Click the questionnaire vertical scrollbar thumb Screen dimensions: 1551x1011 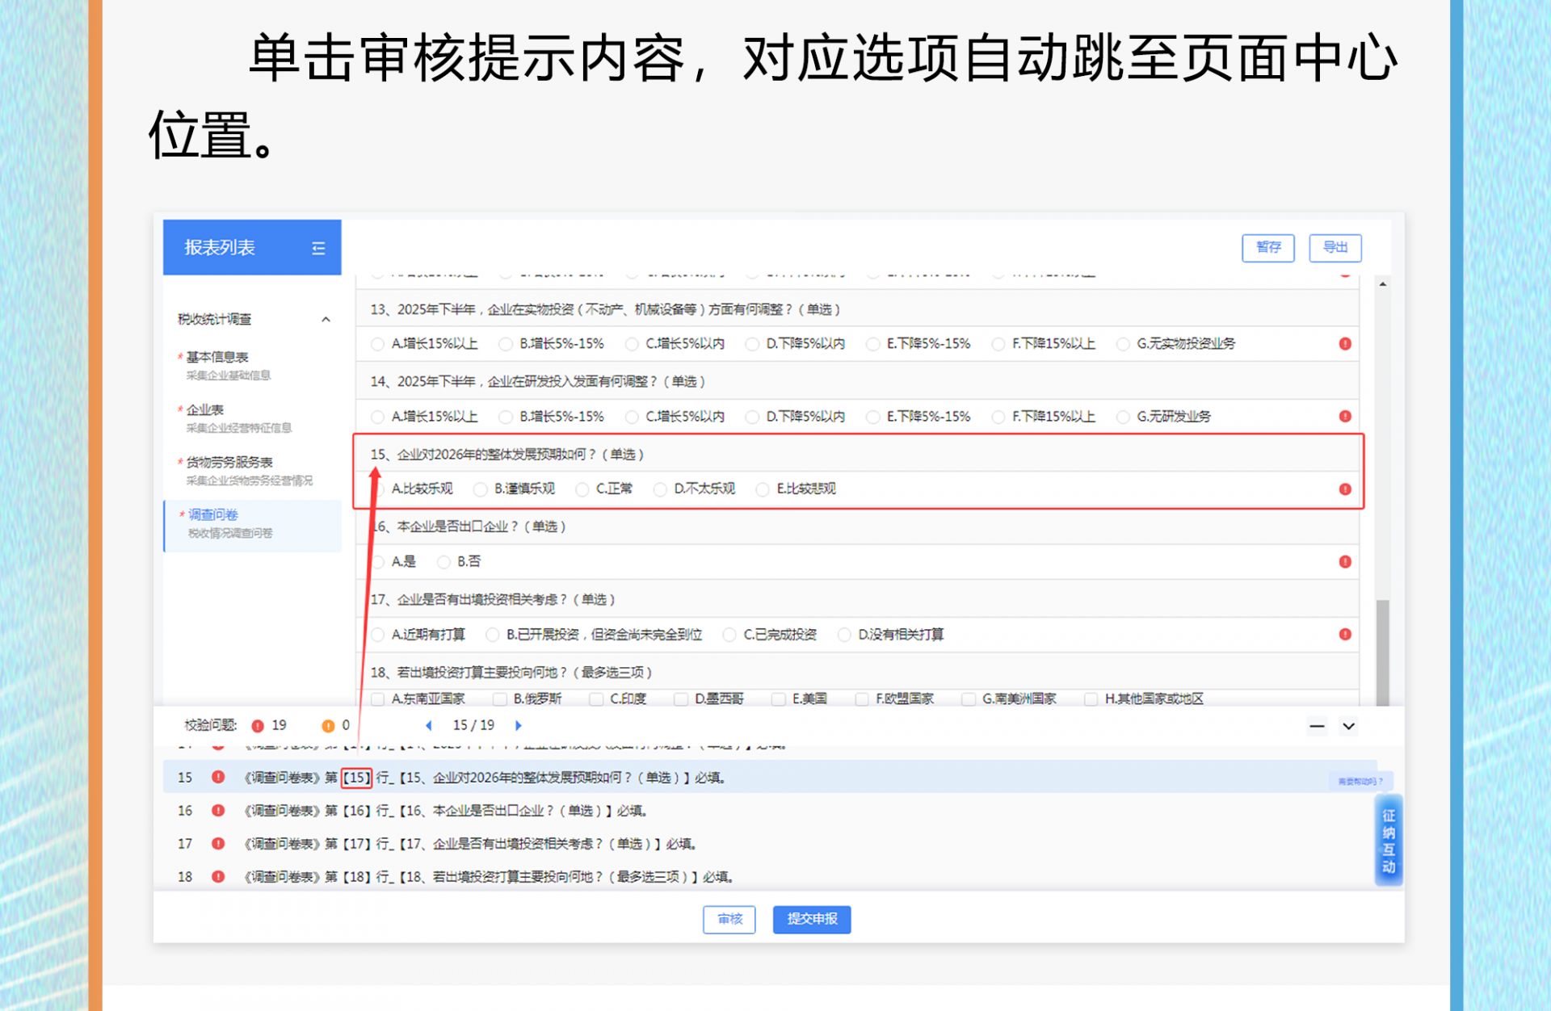click(1382, 651)
